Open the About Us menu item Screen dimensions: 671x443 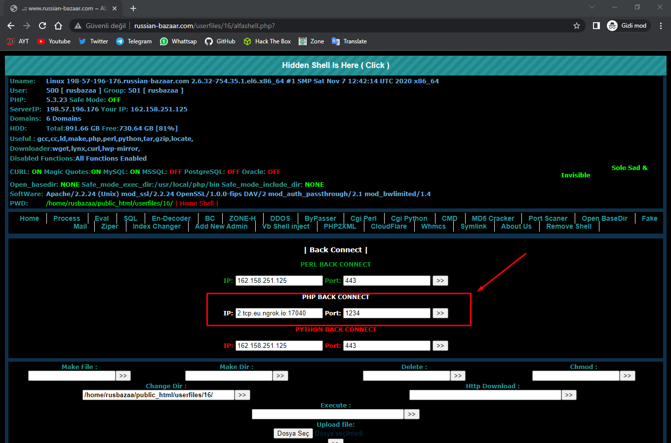(x=516, y=226)
